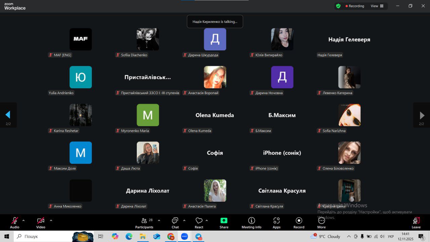Screen dimensions: 430x242
Task: Select Юлія Випирайло's video tile
Action: 282,39
